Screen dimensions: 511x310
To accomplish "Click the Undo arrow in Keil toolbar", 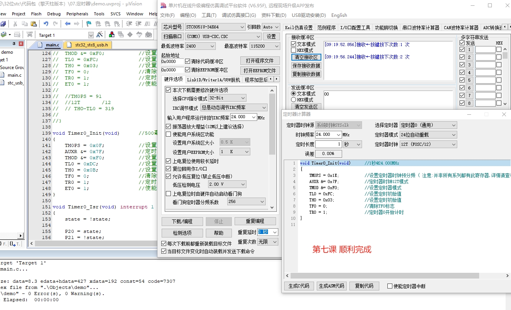I will [46, 24].
